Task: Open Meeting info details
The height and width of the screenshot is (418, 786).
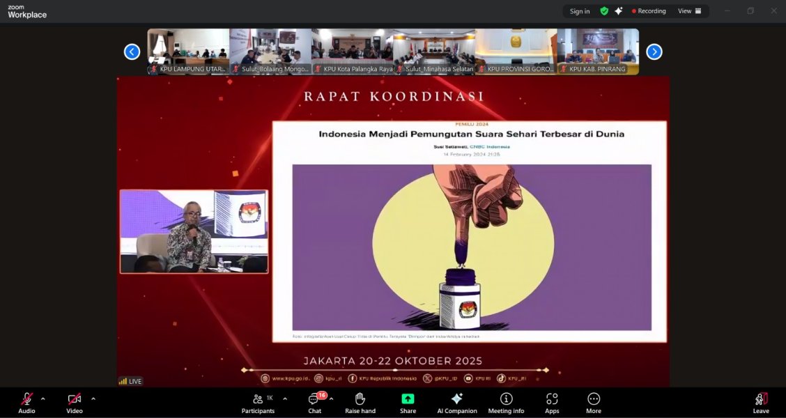Action: [506, 401]
